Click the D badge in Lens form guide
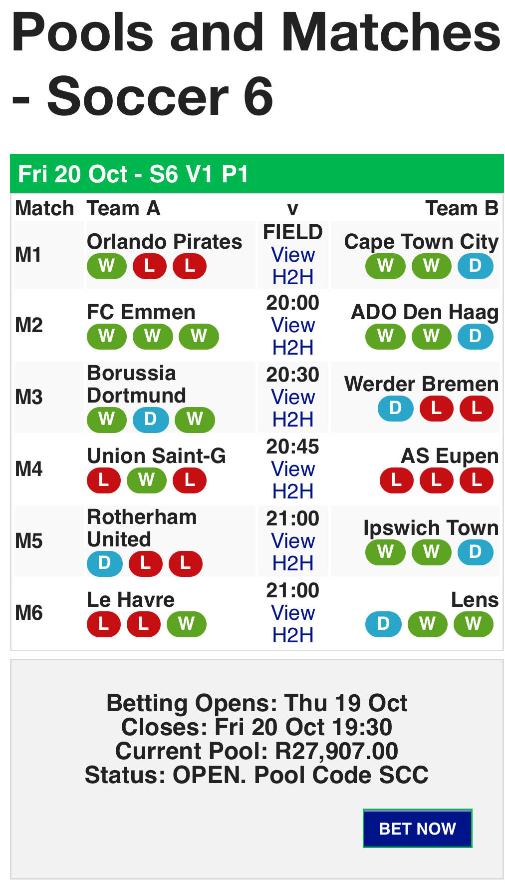Viewport: 505px width, 893px height. tap(383, 623)
